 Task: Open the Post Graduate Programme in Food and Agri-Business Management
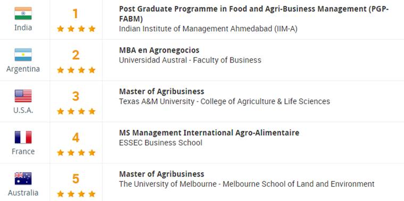254,14
